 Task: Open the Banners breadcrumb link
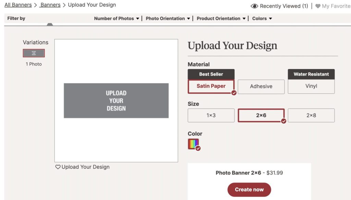[x=50, y=5]
